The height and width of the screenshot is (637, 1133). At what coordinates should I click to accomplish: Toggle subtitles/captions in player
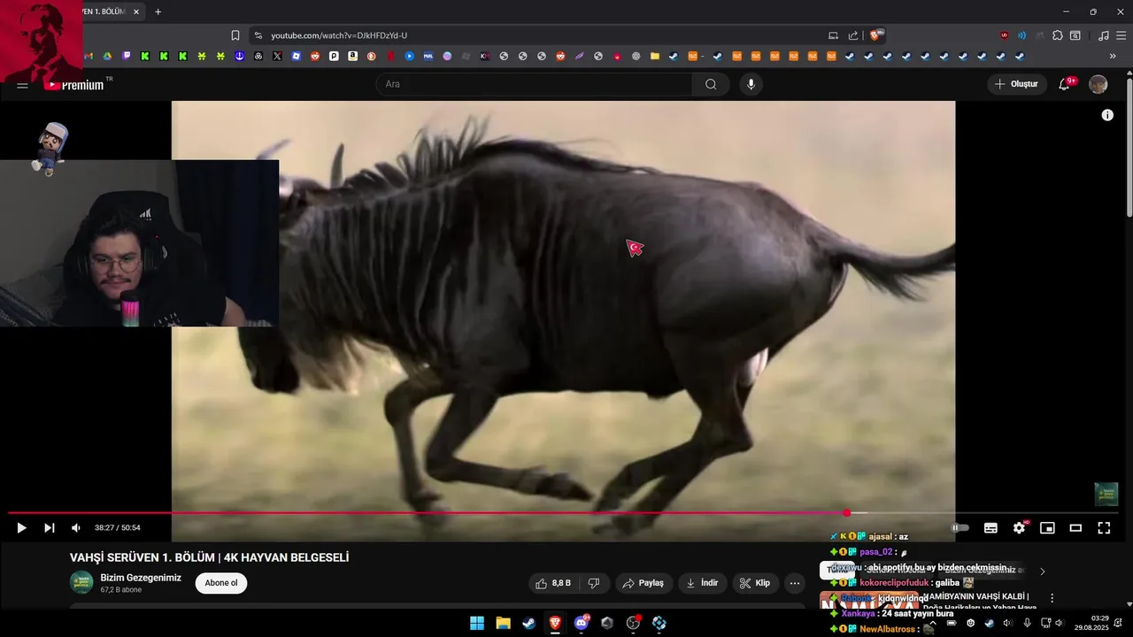(990, 527)
